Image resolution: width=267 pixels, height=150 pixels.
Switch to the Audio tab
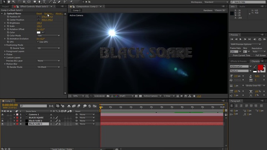pos(242,7)
